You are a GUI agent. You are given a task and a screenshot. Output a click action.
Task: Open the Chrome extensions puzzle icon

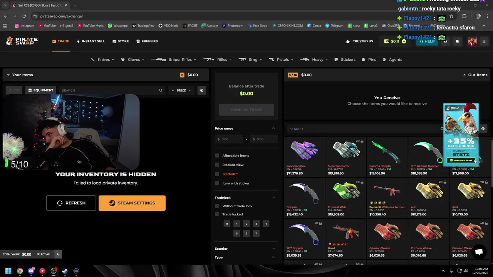click(464, 16)
